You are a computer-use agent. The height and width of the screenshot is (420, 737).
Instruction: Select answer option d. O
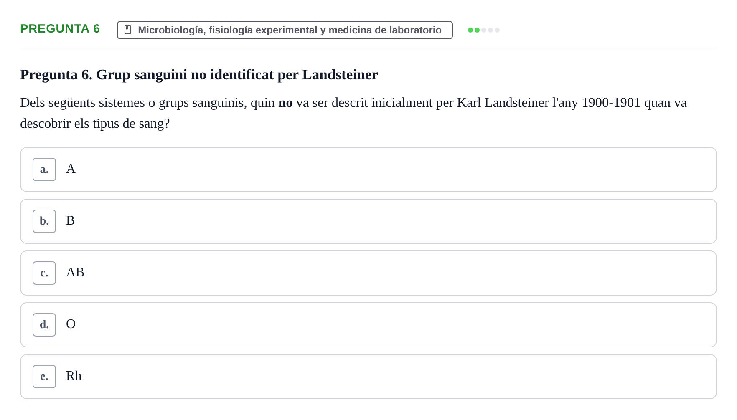click(x=368, y=325)
